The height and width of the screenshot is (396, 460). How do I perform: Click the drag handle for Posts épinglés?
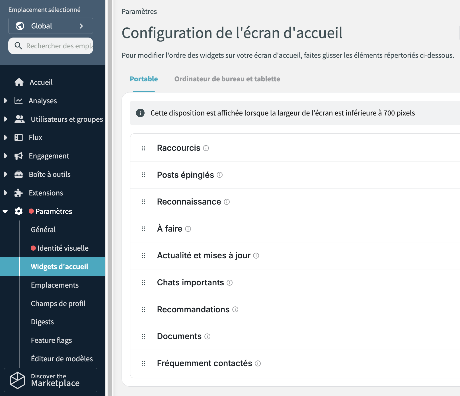click(x=143, y=175)
